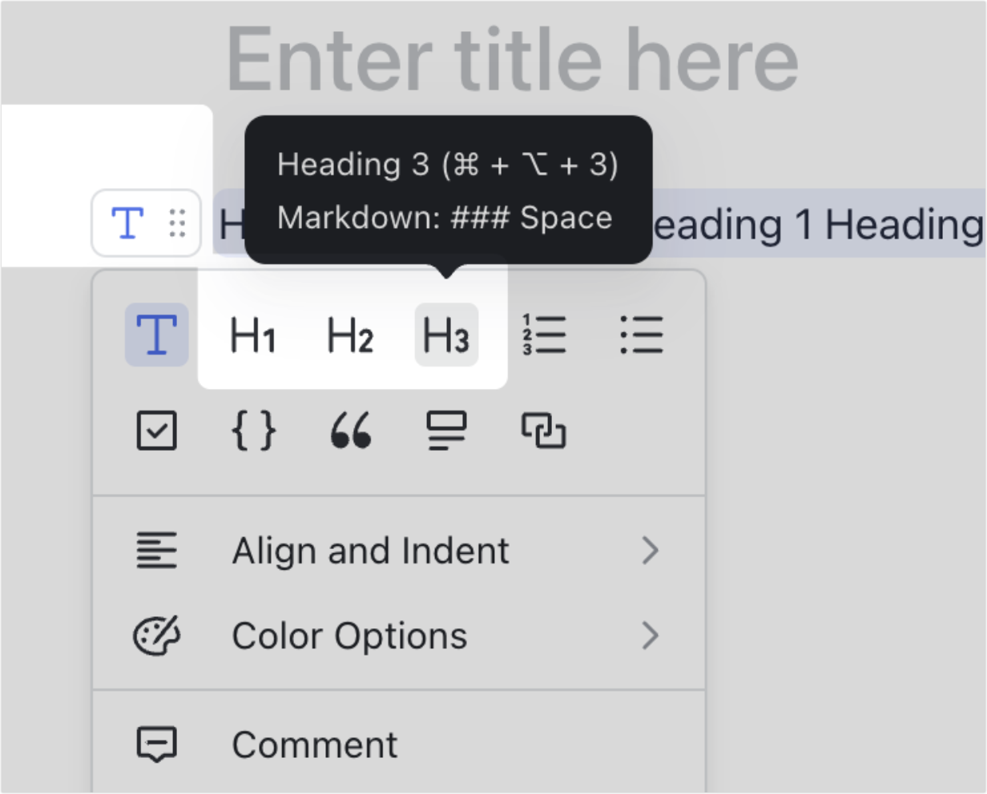Screen dimensions: 987x794
Task: Apply Heading 2 formatting
Action: pyautogui.click(x=350, y=335)
